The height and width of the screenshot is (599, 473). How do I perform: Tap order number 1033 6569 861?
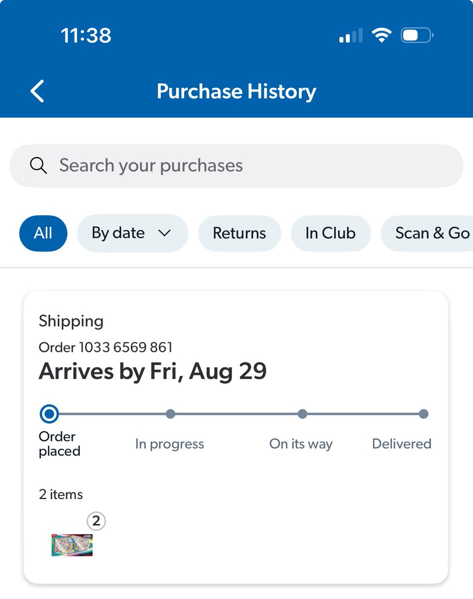106,347
